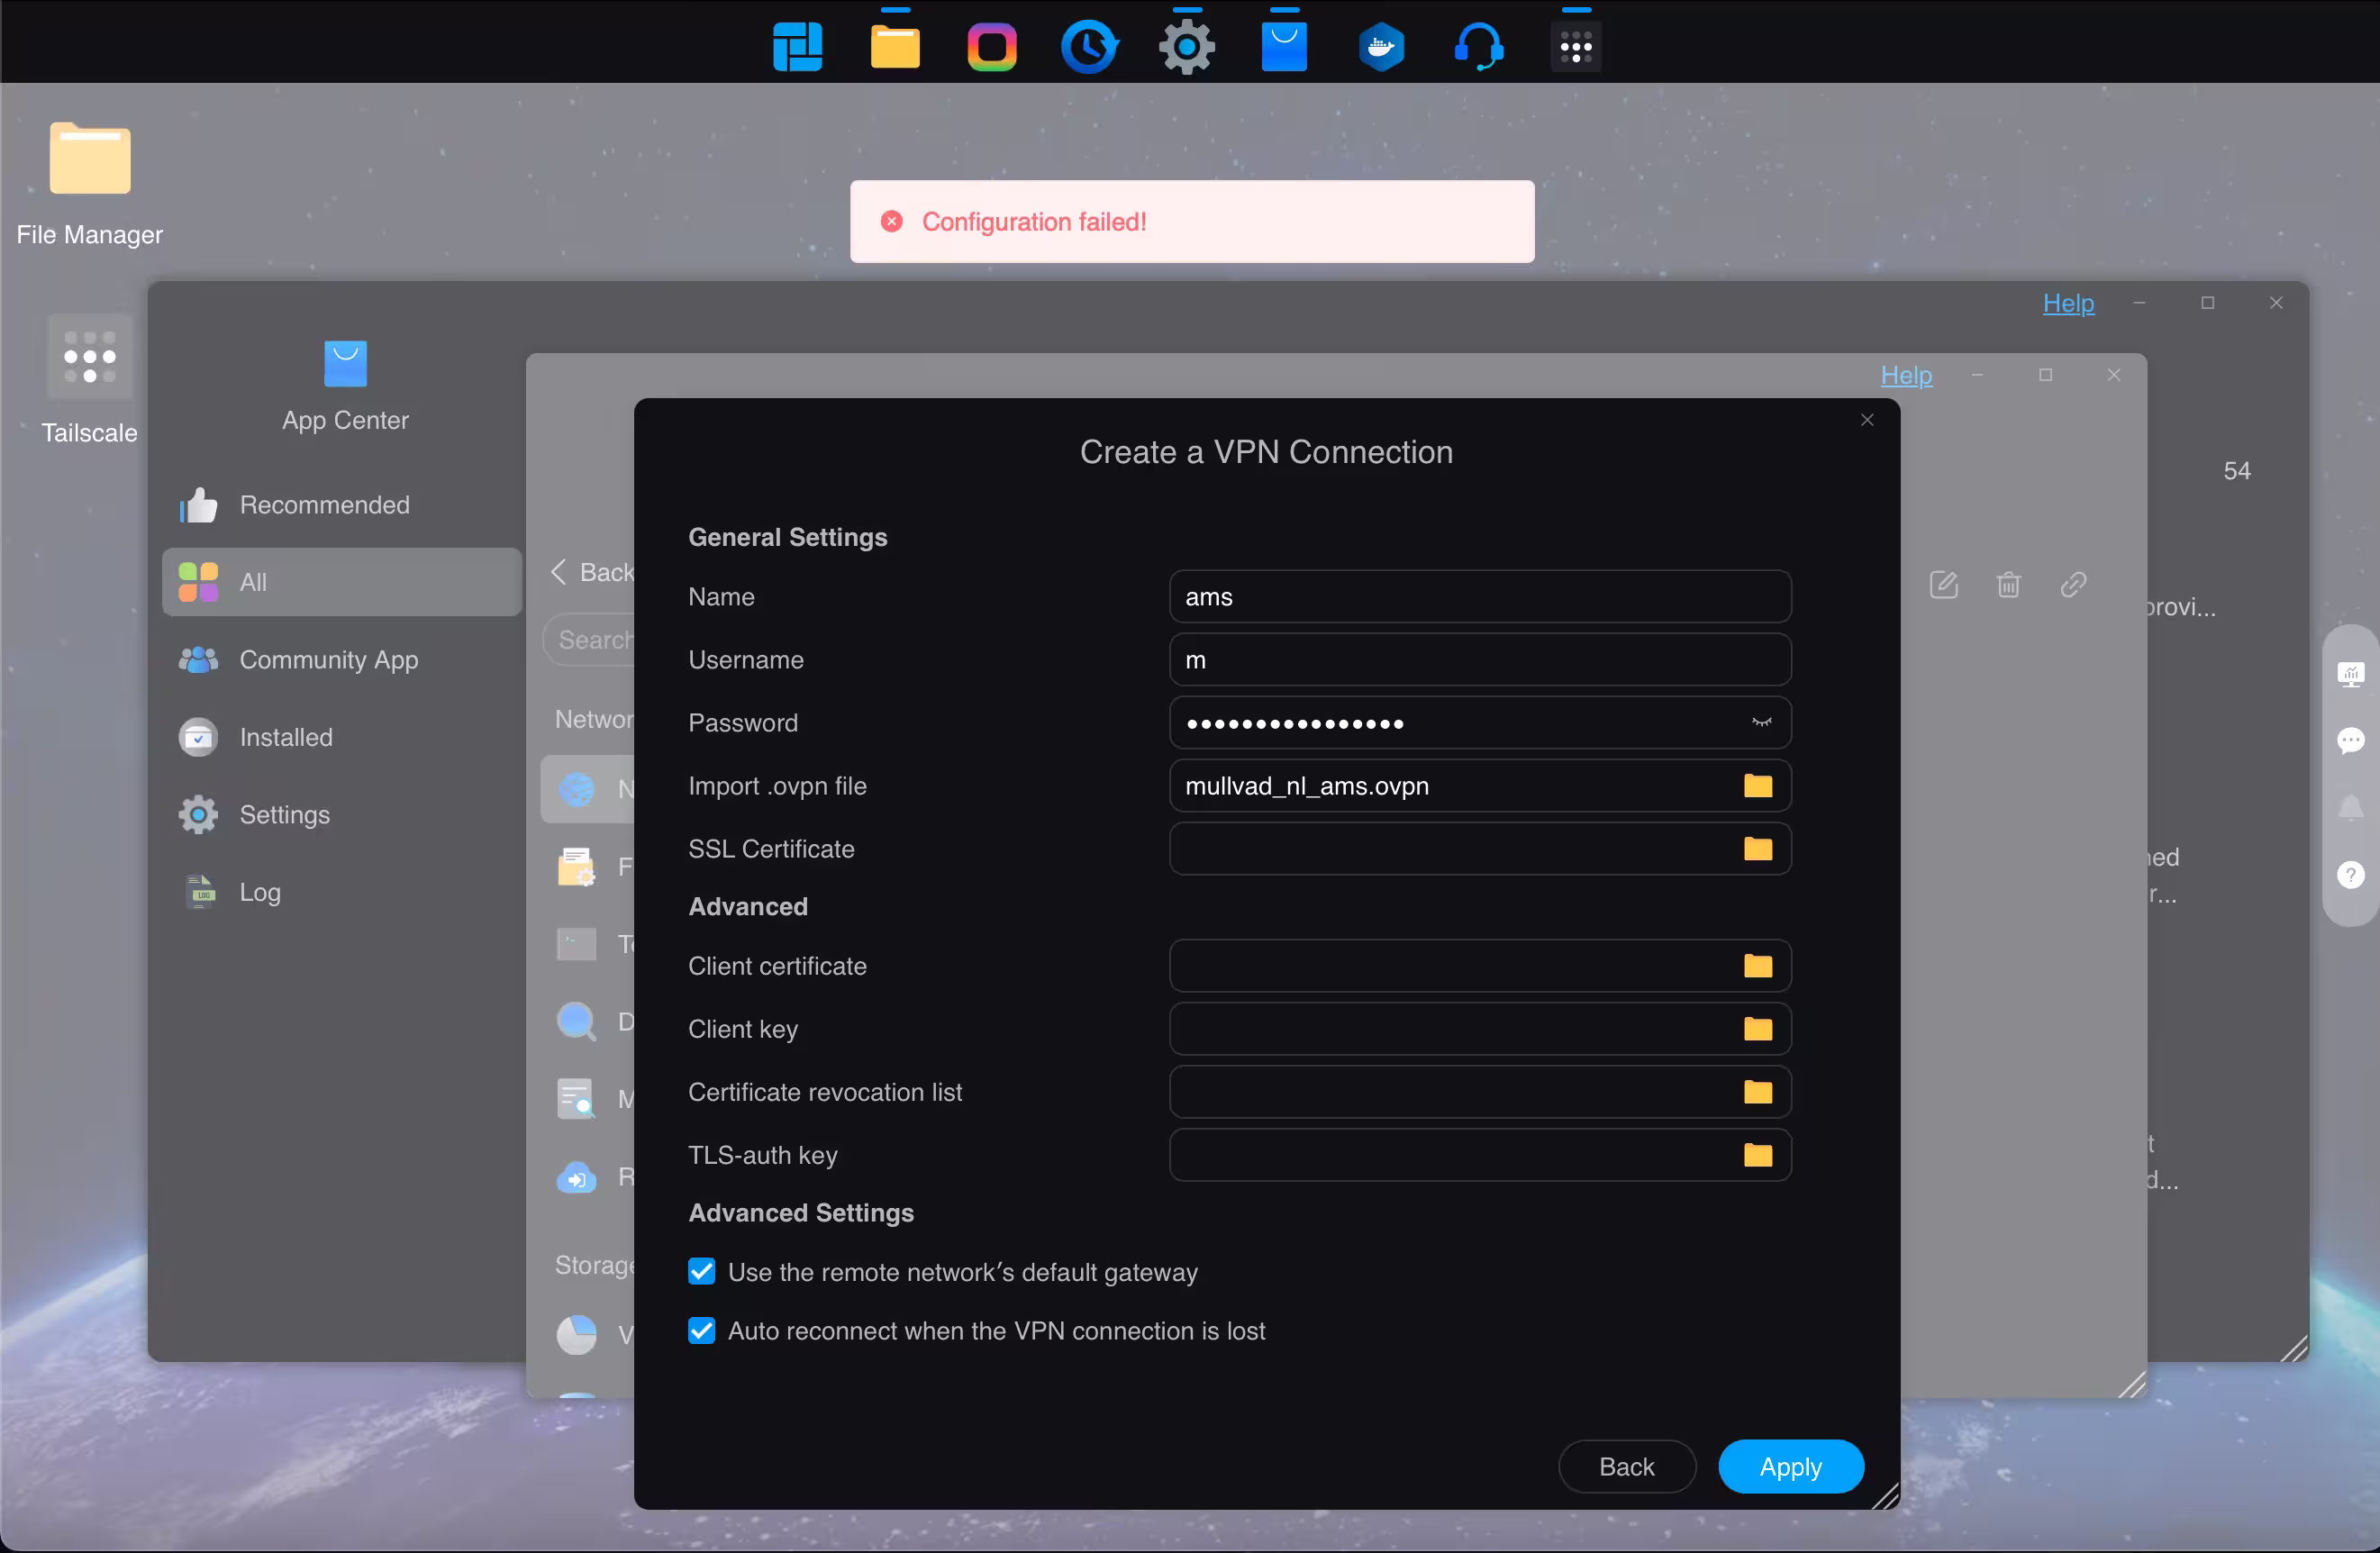
Task: Click into the Username input field
Action: click(1478, 660)
